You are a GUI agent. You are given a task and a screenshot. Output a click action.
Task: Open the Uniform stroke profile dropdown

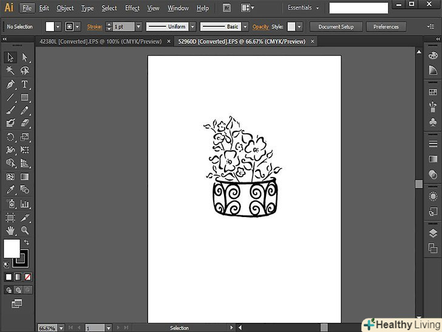click(x=192, y=27)
